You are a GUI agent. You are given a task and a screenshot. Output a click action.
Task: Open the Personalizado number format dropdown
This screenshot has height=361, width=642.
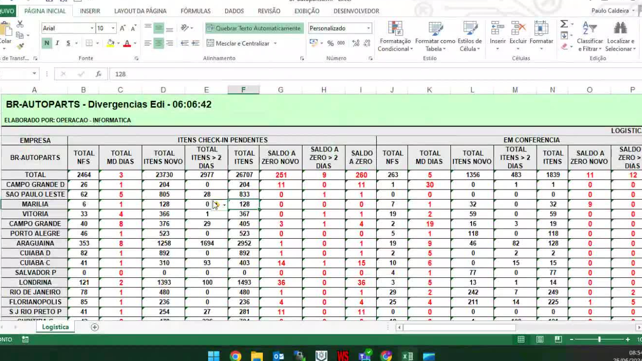(369, 28)
